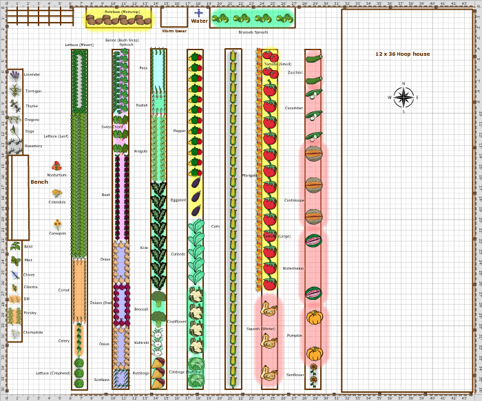The height and width of the screenshot is (401, 482).
Task: Click the 'Tomato (Small)' label
Action: click(x=277, y=64)
